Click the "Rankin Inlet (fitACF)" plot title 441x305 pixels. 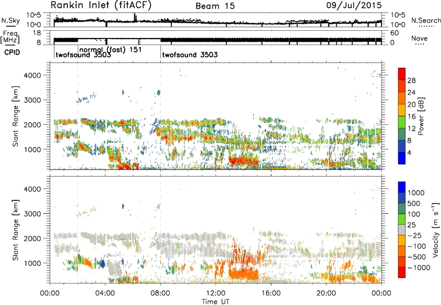tap(101, 5)
